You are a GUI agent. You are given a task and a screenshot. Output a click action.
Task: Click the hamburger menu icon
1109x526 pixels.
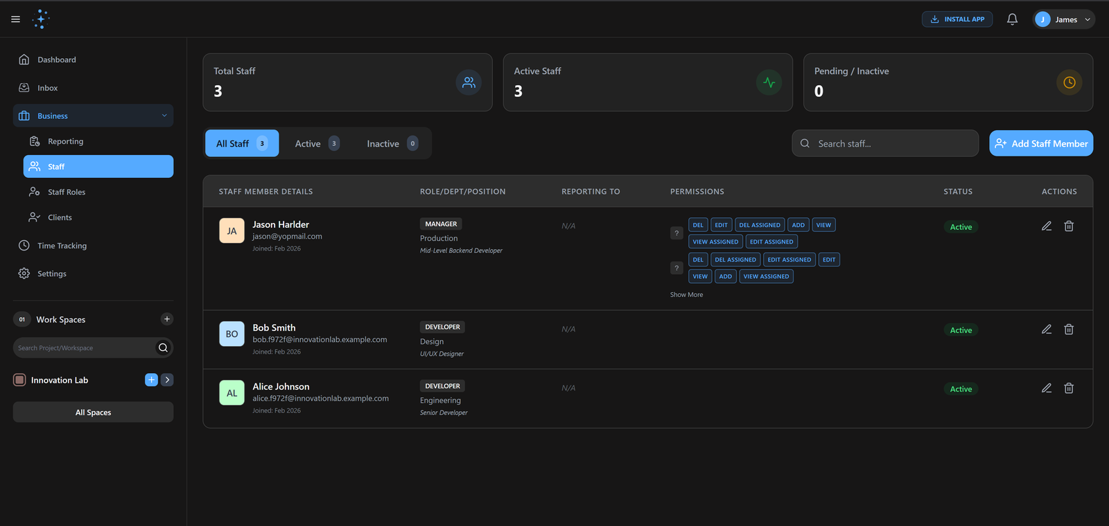(x=15, y=19)
